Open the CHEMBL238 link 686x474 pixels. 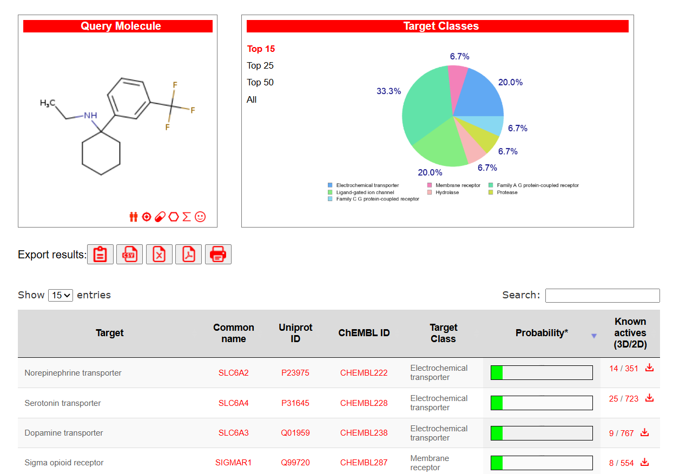click(364, 432)
